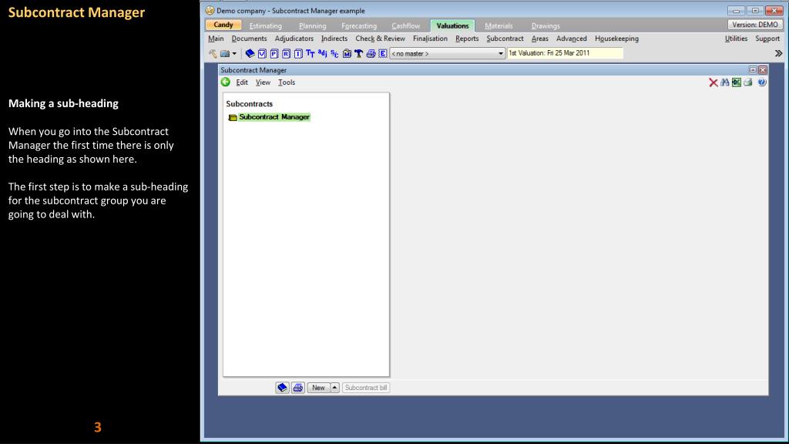The image size is (789, 444).
Task: Click the boxed V document icon
Action: (x=262, y=53)
